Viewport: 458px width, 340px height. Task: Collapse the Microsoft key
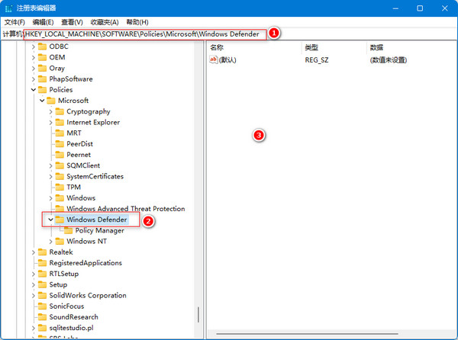tap(42, 101)
